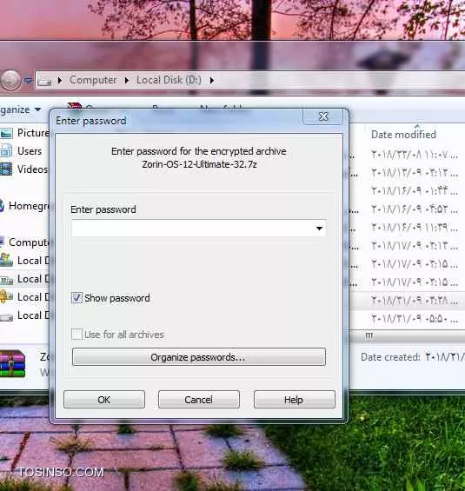The image size is (465, 491).
Task: Expand arrow after Computer breadcrumb
Action: coord(127,81)
